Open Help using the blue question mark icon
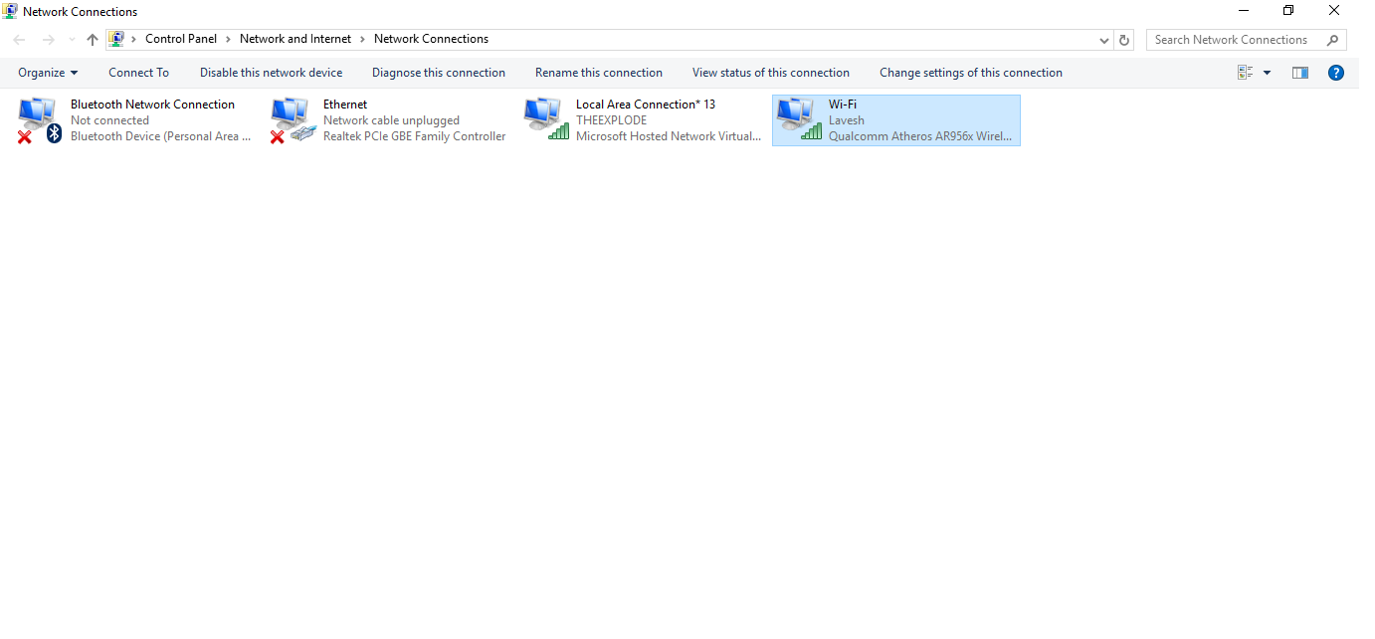 1335,72
